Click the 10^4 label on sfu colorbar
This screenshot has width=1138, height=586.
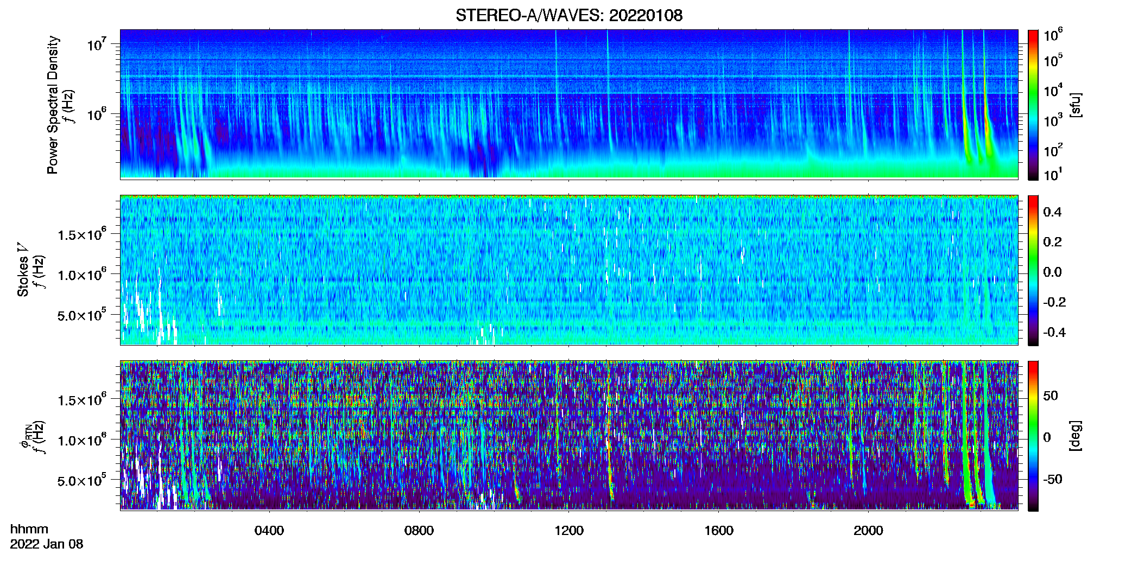pos(1053,90)
